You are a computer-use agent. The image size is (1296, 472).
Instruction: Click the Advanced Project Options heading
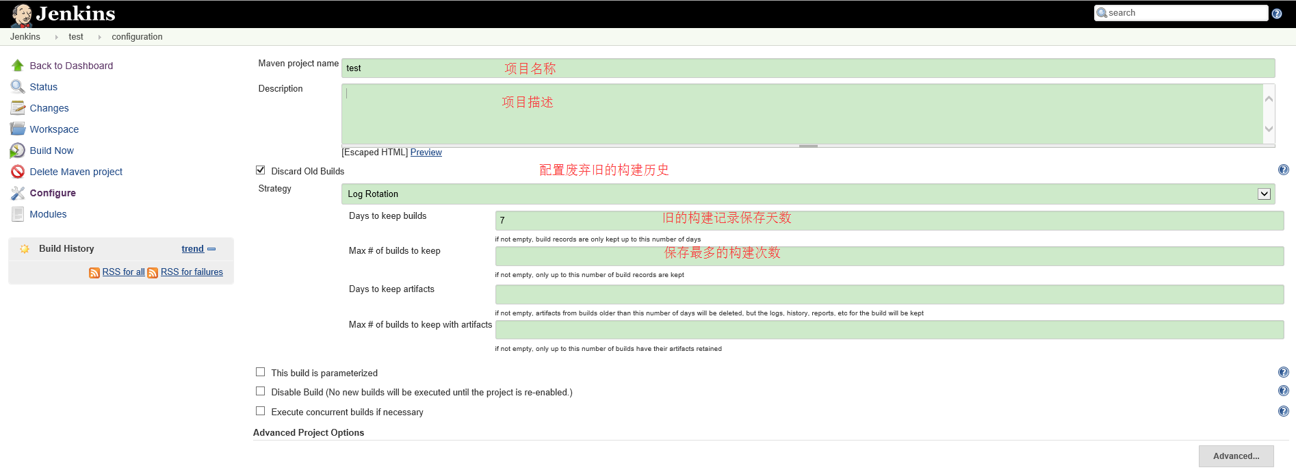pyautogui.click(x=309, y=432)
